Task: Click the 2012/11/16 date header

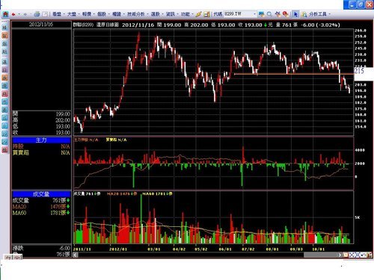Action: click(x=41, y=25)
